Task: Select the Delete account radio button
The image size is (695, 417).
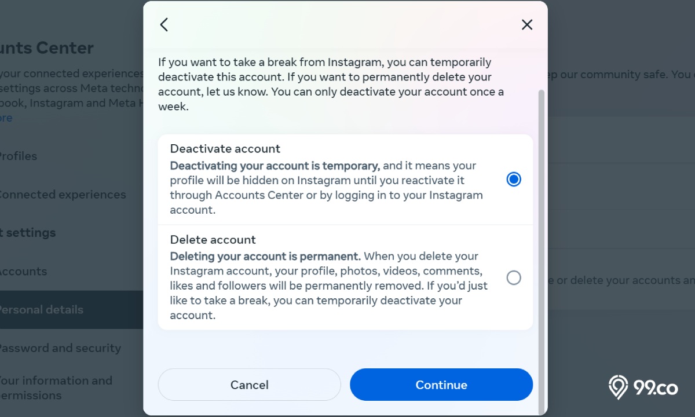Action: [514, 278]
